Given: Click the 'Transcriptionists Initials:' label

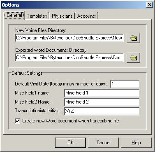Looking at the screenshot, I should [38, 111].
